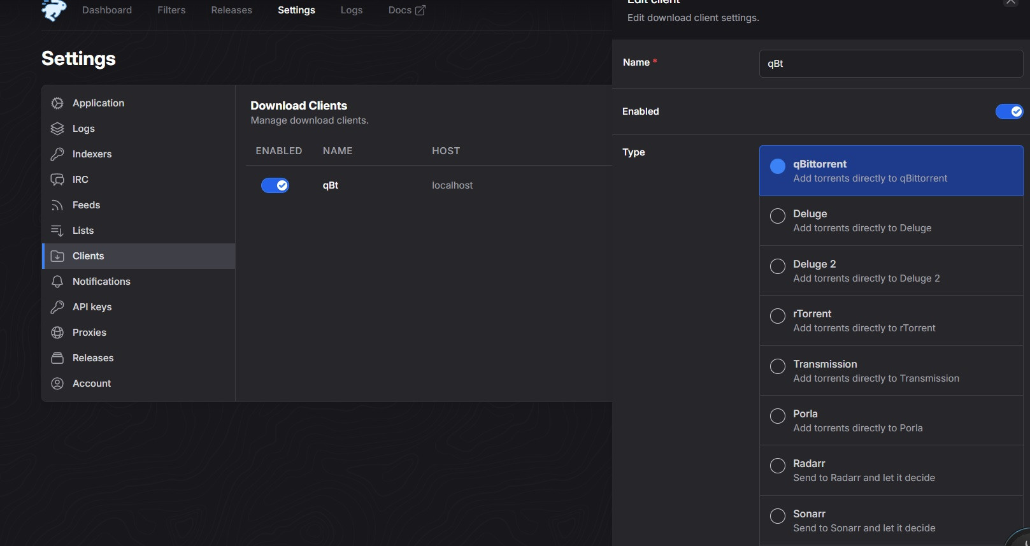Click the Logs stack icon in sidebar
The width and height of the screenshot is (1030, 546).
coord(57,129)
